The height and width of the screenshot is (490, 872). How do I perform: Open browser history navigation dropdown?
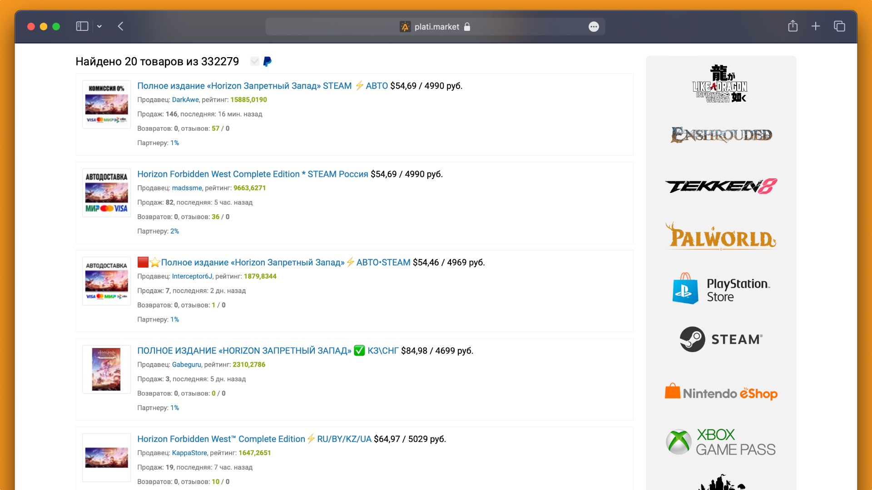(x=100, y=26)
